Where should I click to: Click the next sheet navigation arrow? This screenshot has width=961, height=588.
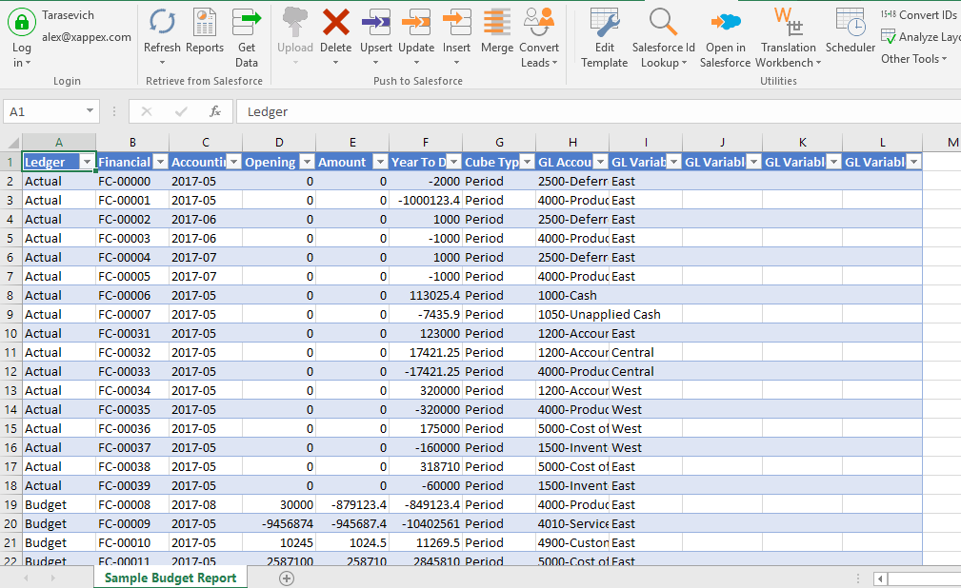point(52,578)
